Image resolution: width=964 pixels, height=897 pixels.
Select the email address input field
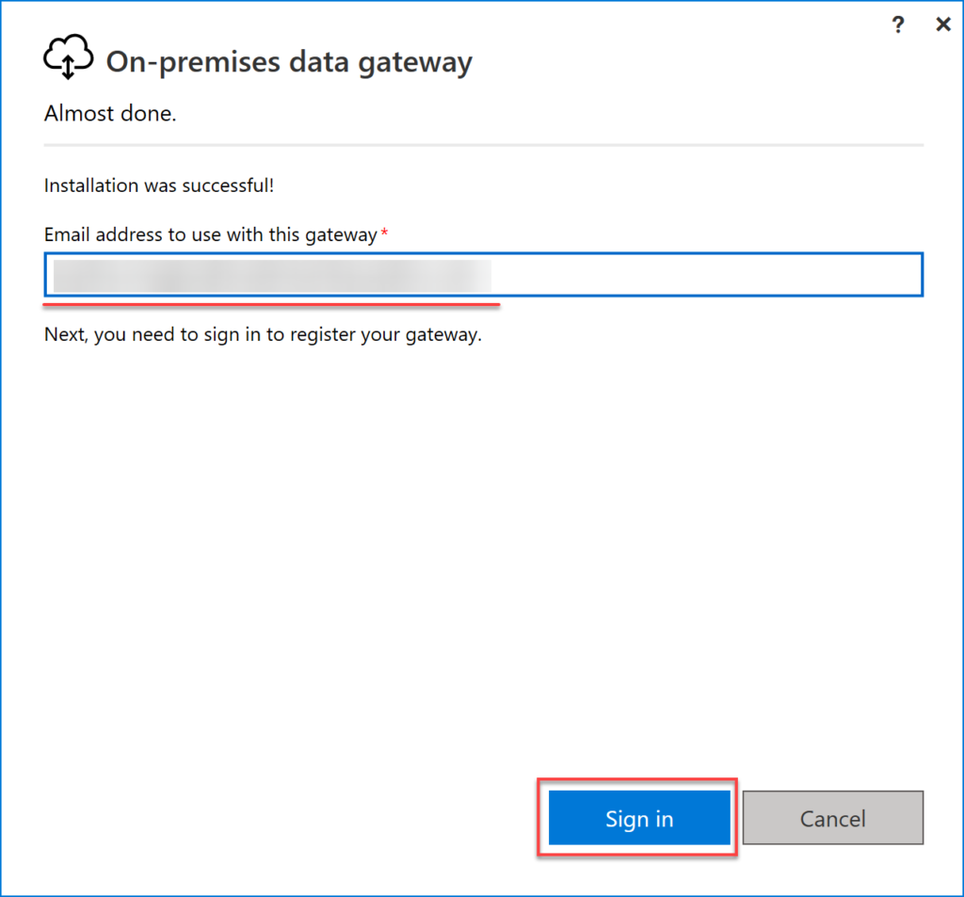pyautogui.click(x=482, y=274)
